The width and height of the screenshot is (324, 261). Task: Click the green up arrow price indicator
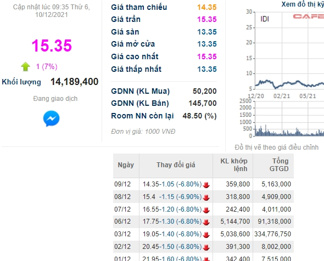coord(25,67)
